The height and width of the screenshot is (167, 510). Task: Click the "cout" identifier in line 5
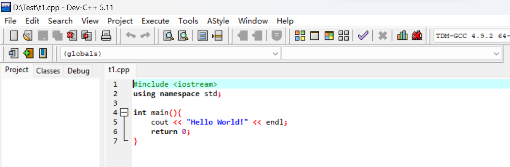pos(160,122)
